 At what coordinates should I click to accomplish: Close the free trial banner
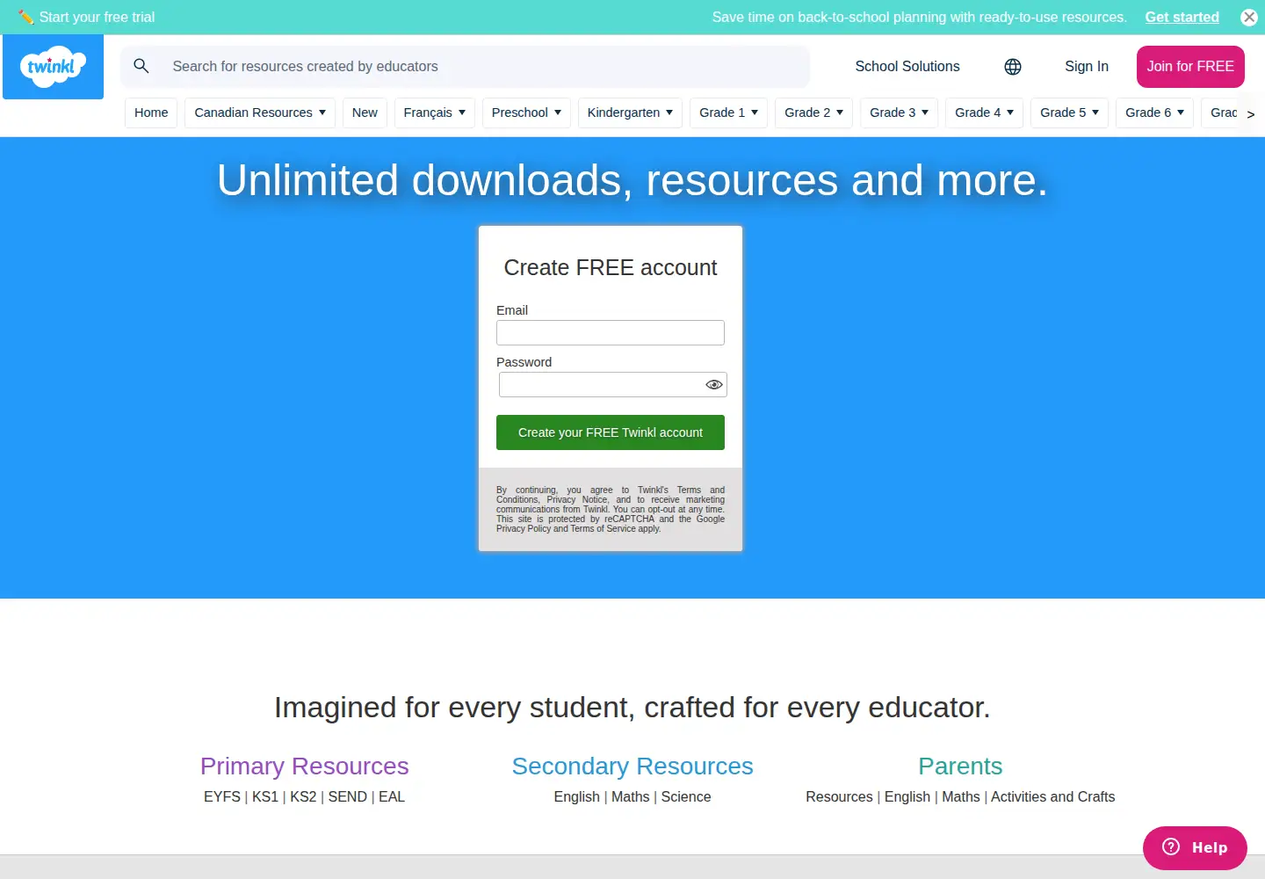pyautogui.click(x=1248, y=17)
